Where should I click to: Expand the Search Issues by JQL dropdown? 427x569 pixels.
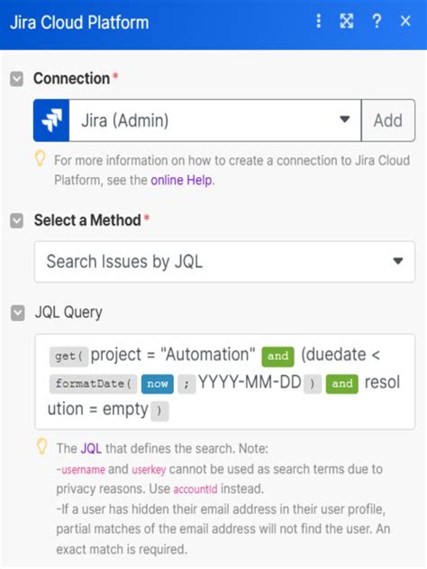tap(225, 262)
